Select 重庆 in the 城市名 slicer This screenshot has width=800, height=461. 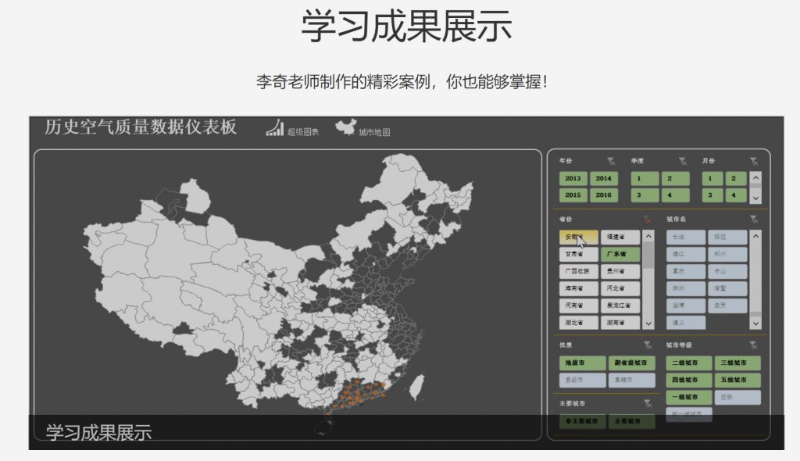pyautogui.click(x=686, y=271)
